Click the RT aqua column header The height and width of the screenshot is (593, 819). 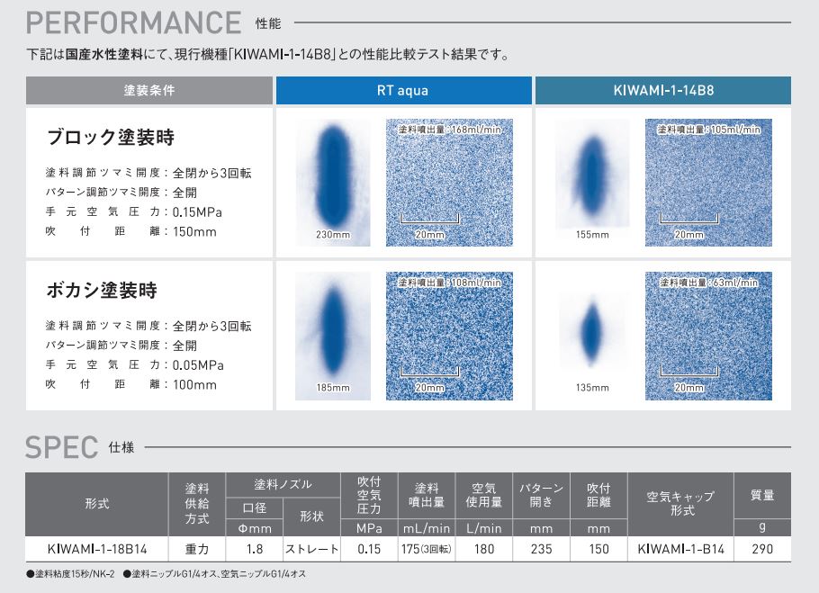(403, 90)
